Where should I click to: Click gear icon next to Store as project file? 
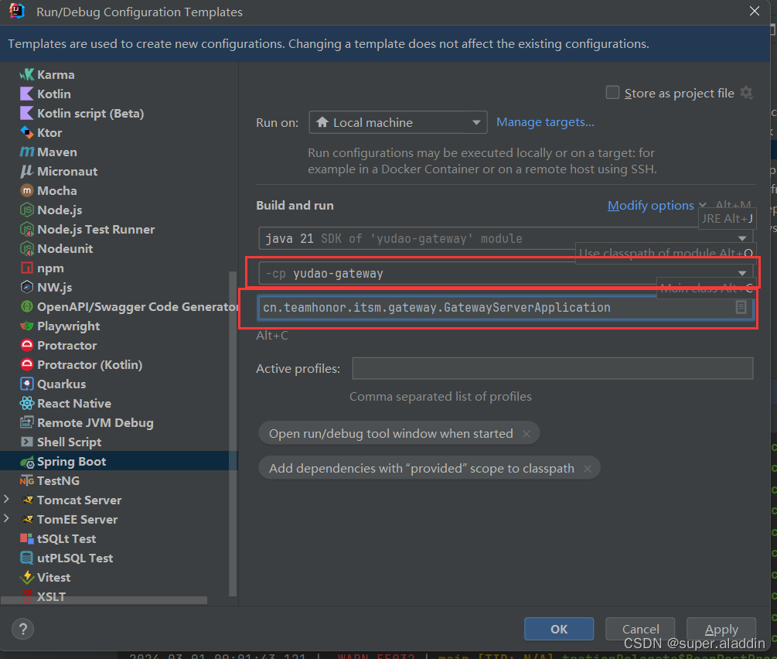pos(746,93)
